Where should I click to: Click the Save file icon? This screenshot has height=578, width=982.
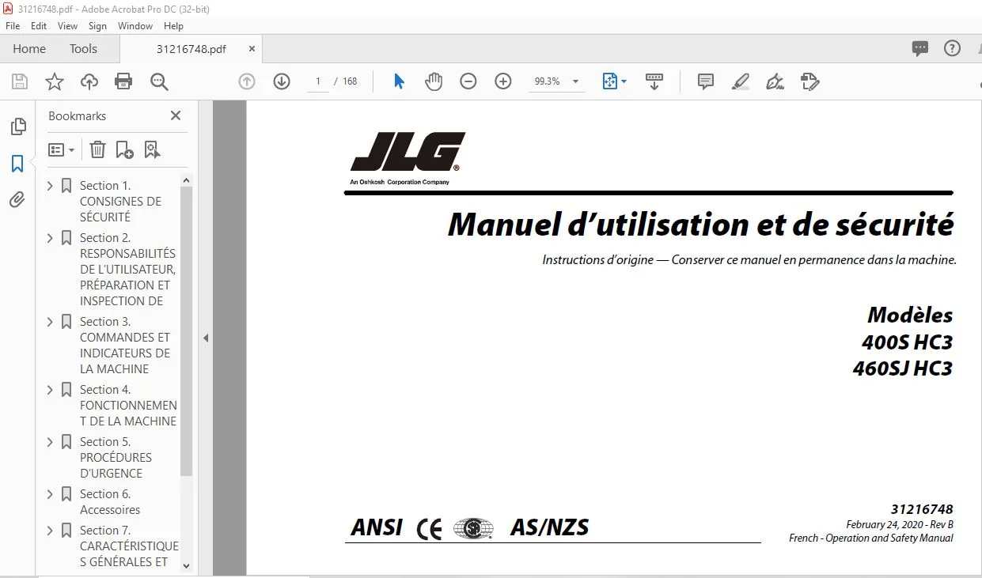20,81
